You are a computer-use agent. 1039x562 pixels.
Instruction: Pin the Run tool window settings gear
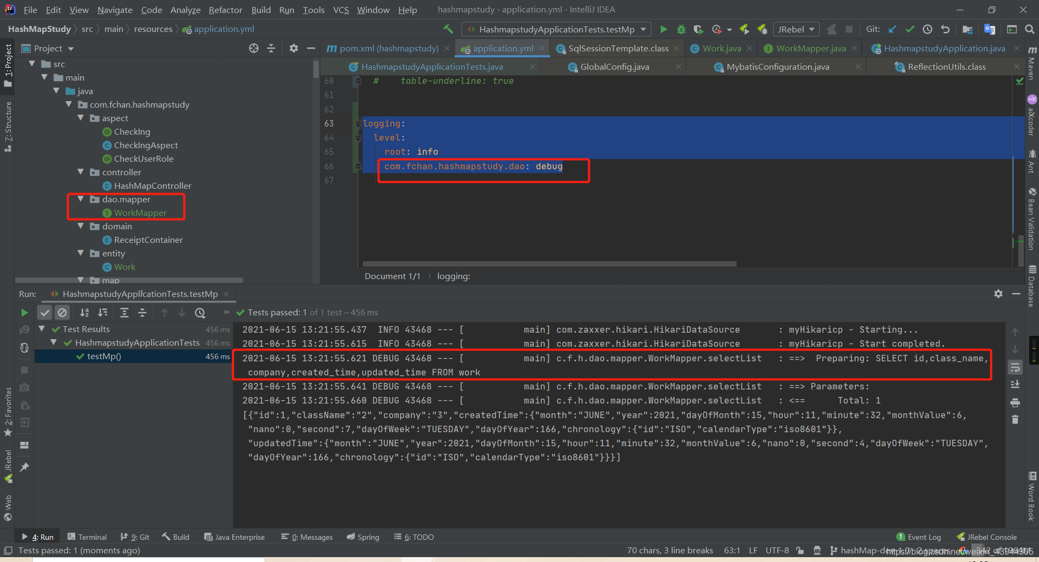click(998, 294)
